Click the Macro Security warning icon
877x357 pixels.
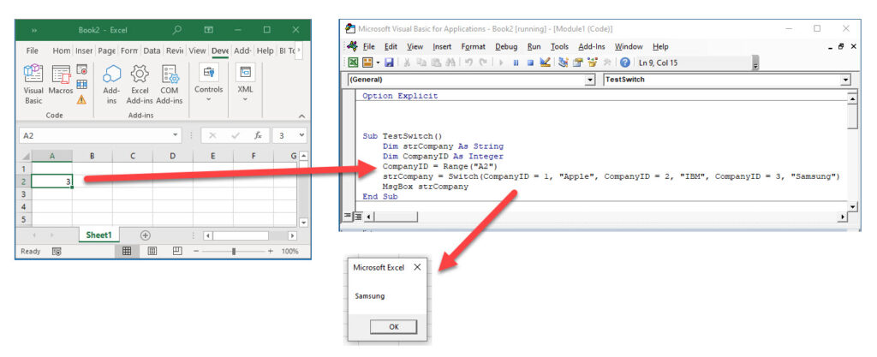82,99
